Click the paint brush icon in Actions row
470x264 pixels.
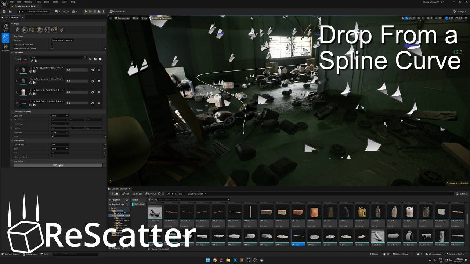click(x=62, y=30)
